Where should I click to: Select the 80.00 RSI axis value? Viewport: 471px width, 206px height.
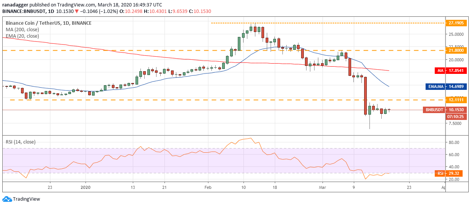point(454,142)
